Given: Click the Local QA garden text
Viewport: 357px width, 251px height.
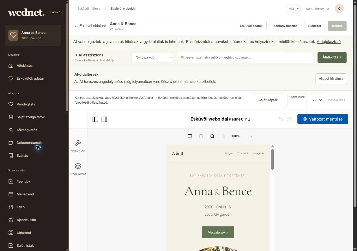Looking at the screenshot, I should click(218, 215).
